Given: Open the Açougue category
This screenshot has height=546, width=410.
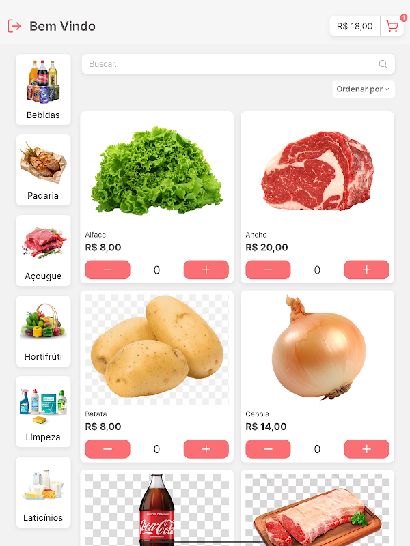Looking at the screenshot, I should [x=43, y=250].
